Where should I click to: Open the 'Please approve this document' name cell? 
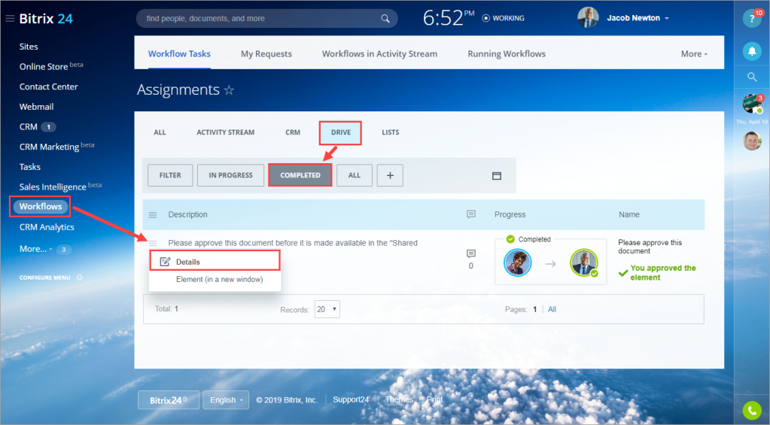[x=650, y=247]
